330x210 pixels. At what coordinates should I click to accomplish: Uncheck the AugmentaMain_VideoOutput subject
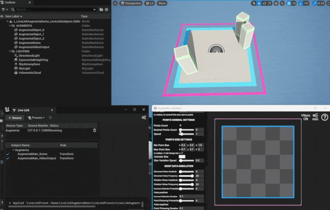(8, 158)
